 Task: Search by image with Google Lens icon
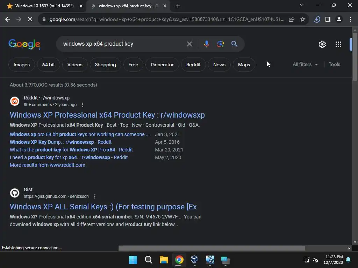(x=220, y=44)
